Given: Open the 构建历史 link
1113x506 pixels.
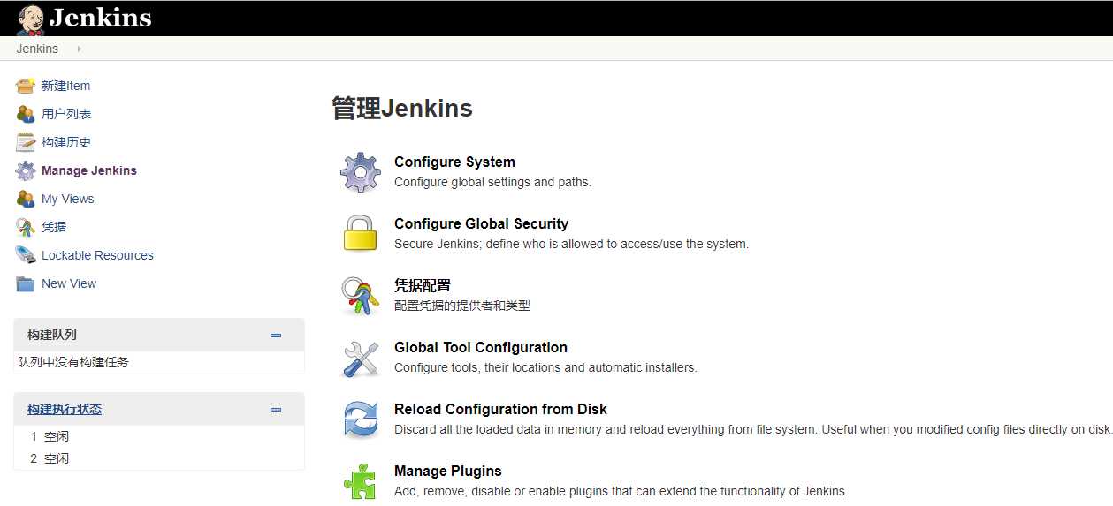Looking at the screenshot, I should (66, 142).
